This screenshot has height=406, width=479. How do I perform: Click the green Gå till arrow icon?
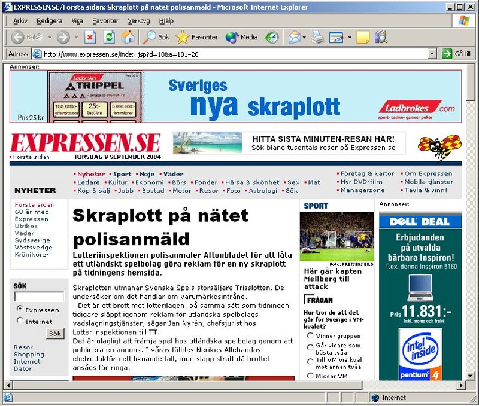pos(447,54)
